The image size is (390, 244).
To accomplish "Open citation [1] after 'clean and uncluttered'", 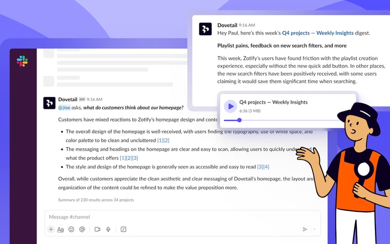I will pos(160,141).
